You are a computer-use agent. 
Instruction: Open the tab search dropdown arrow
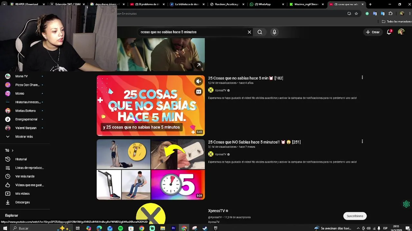(5, 4)
